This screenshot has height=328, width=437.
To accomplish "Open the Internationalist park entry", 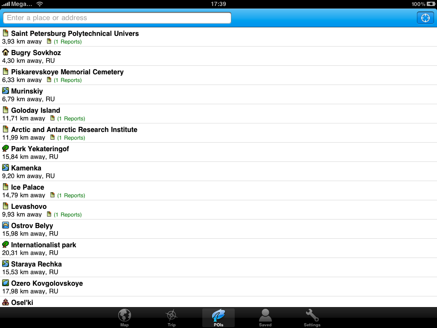I will [x=218, y=249].
